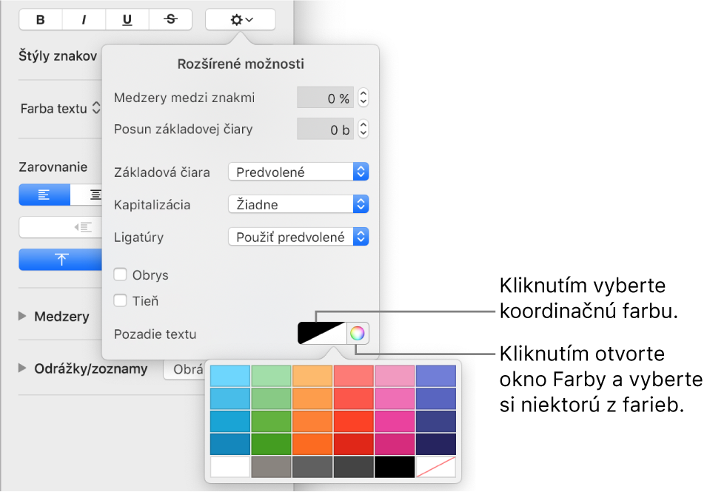Pick the fourth-row dark blue swatch
Screen dimensions: 707x492
(230, 444)
